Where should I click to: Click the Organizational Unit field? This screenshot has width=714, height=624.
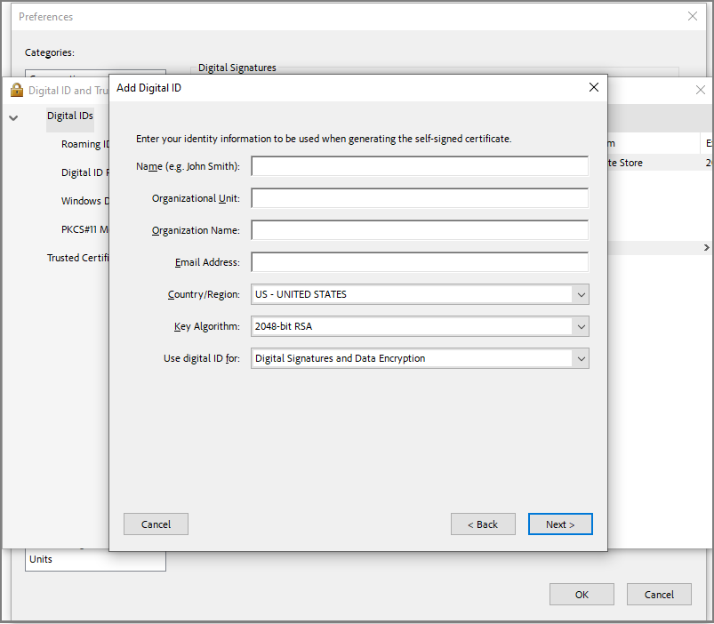coord(419,197)
